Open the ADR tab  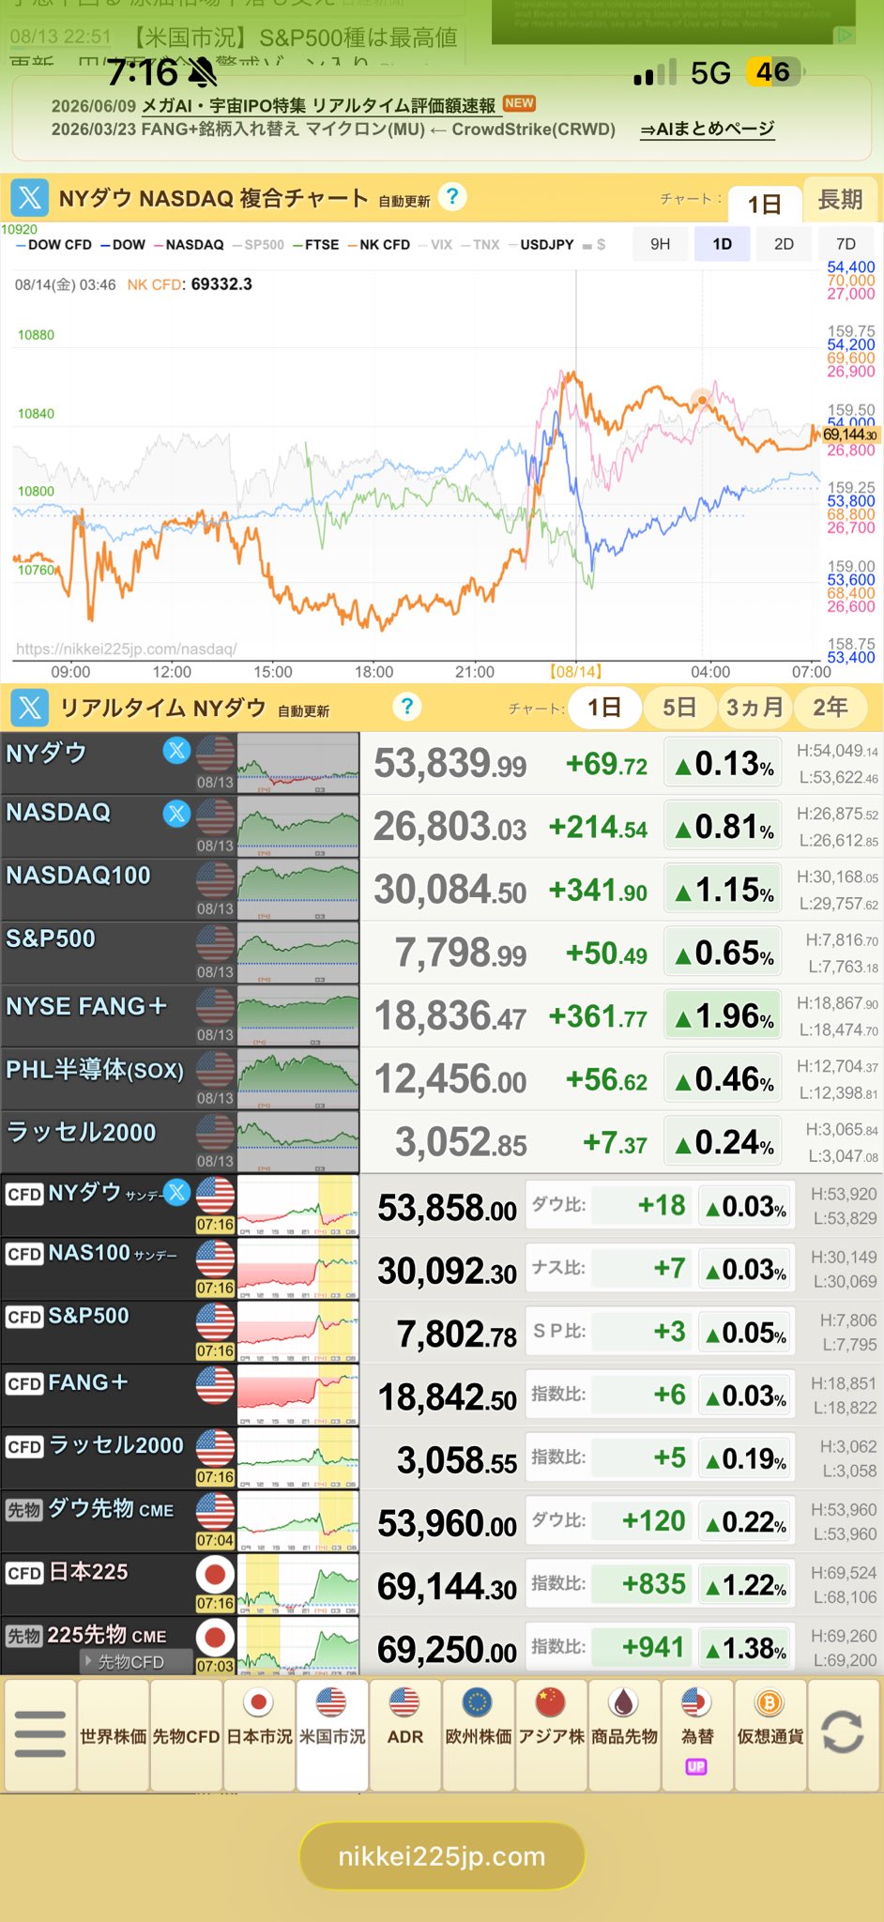(x=405, y=1734)
